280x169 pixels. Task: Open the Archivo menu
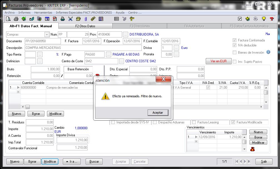(x=10, y=13)
